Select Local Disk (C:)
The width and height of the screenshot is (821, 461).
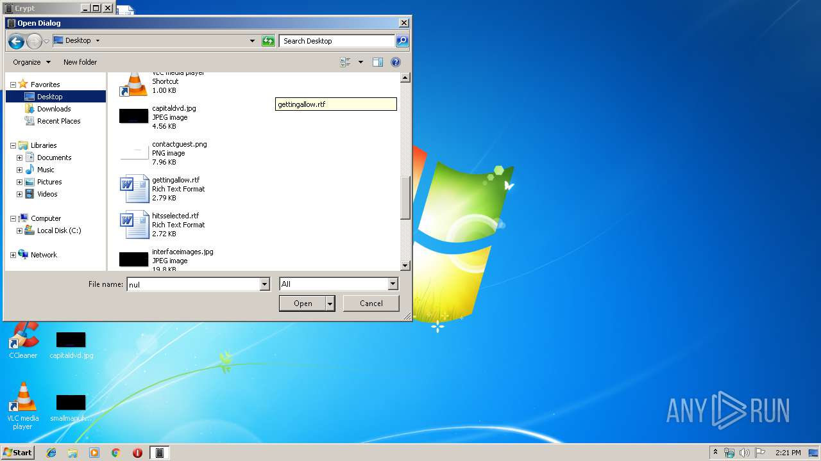(x=59, y=230)
